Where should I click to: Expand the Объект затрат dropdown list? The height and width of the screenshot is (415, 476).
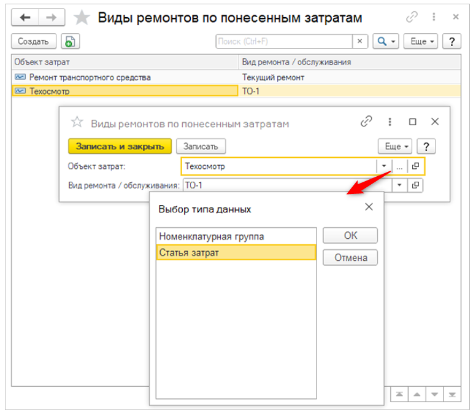tap(384, 166)
